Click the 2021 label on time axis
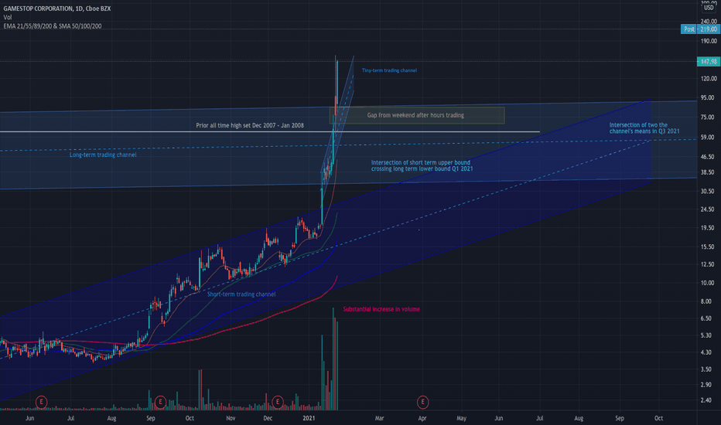The image size is (721, 425). [x=309, y=418]
